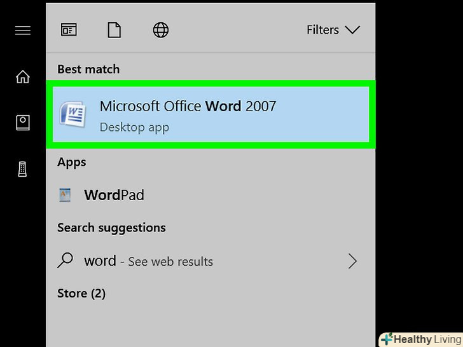
Task: Click the Desktop app subtitle text
Action: 134,128
